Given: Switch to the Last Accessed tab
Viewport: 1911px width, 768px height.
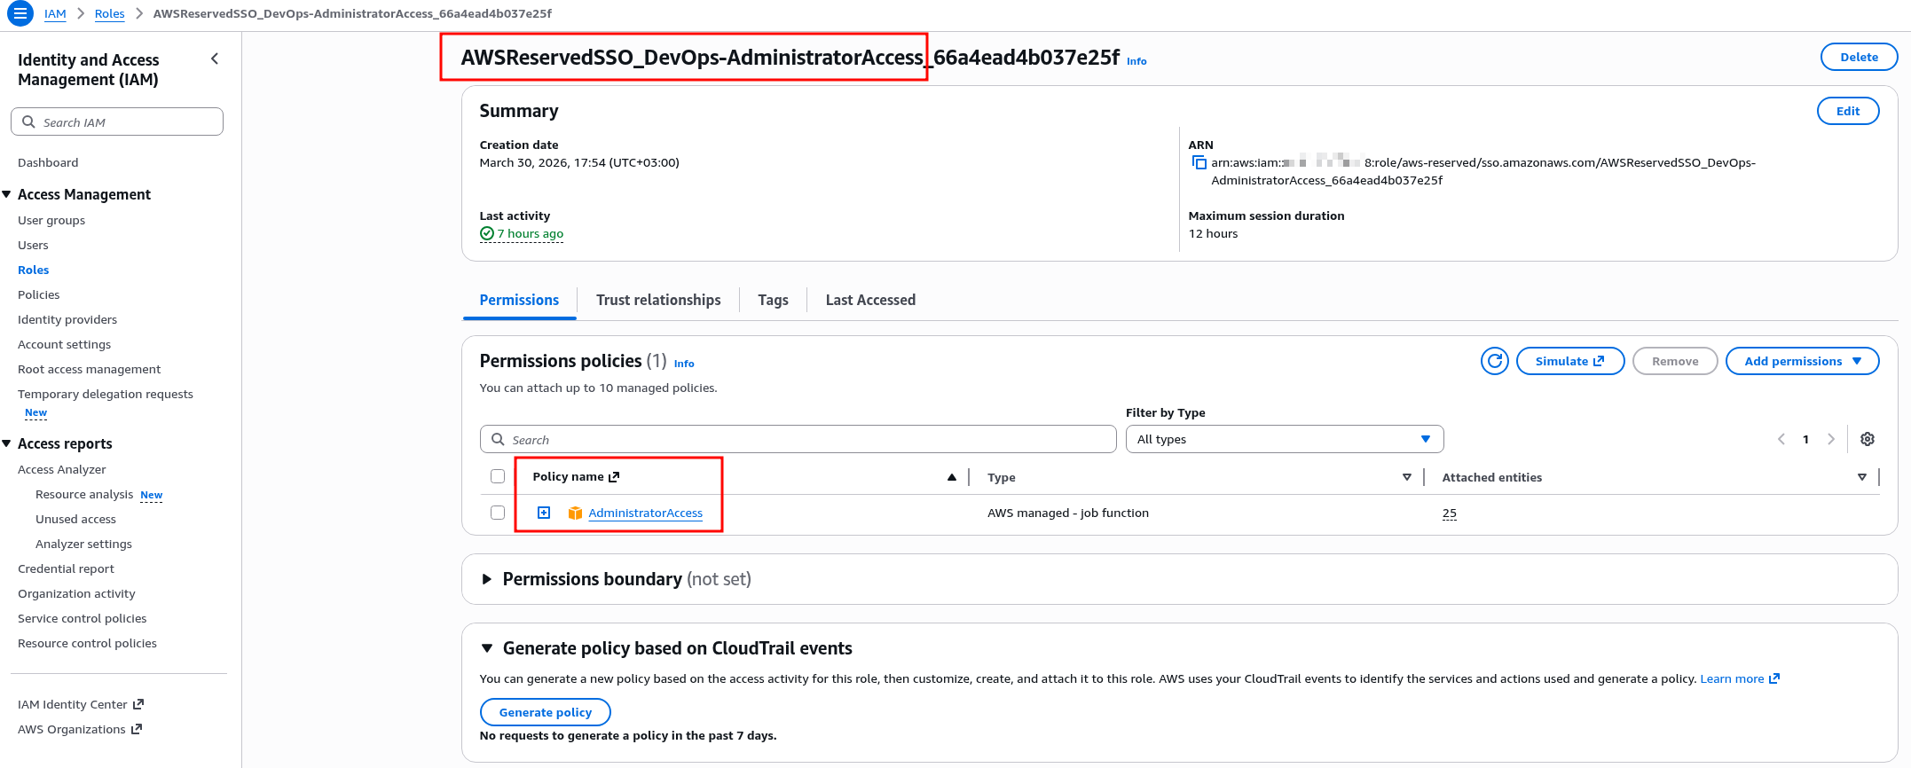Looking at the screenshot, I should (x=869, y=301).
